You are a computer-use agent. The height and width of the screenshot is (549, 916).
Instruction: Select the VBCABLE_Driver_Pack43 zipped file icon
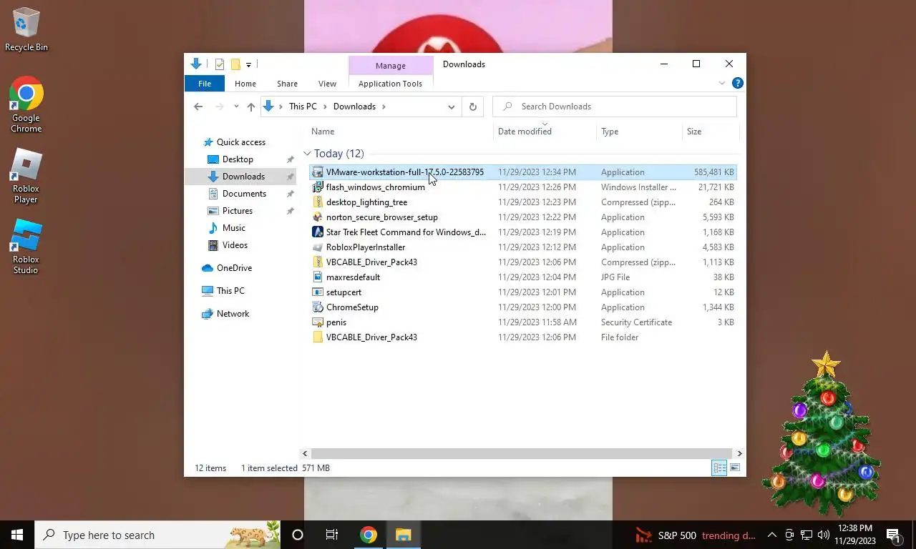(318, 262)
